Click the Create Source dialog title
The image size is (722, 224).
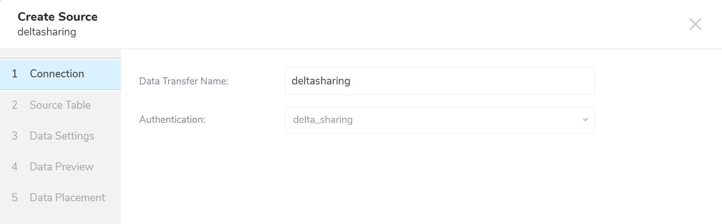[58, 17]
